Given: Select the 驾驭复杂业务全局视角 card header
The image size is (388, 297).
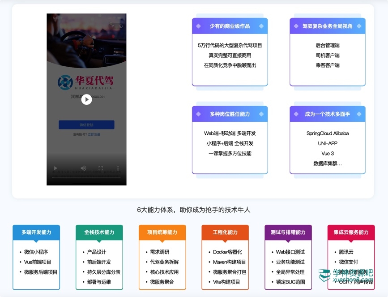Looking at the screenshot, I should [x=327, y=26].
